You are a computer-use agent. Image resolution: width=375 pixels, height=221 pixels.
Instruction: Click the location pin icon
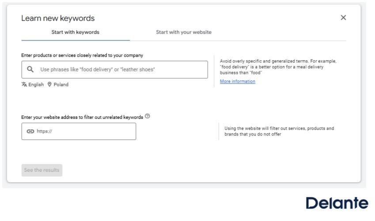(49, 85)
